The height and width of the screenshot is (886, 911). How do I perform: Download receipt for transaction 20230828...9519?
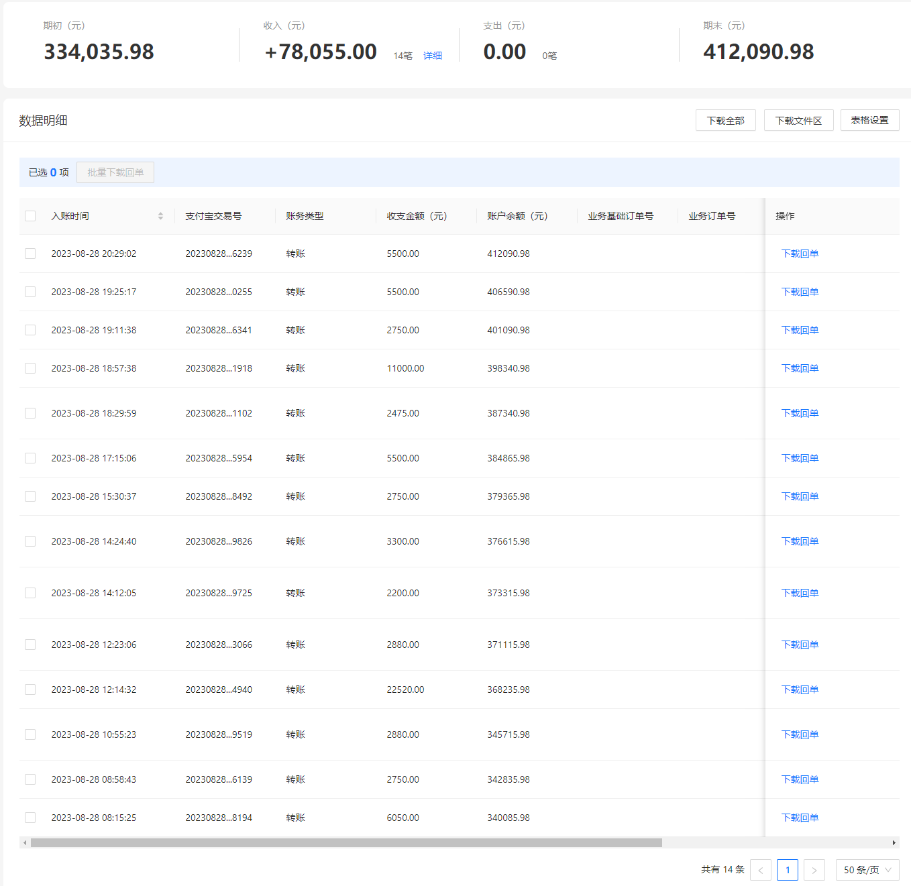tap(800, 734)
